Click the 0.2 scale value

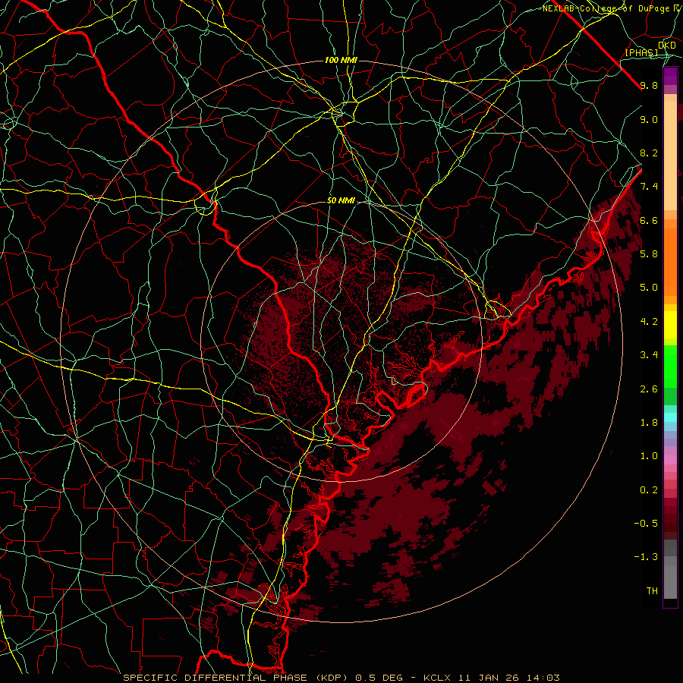649,489
